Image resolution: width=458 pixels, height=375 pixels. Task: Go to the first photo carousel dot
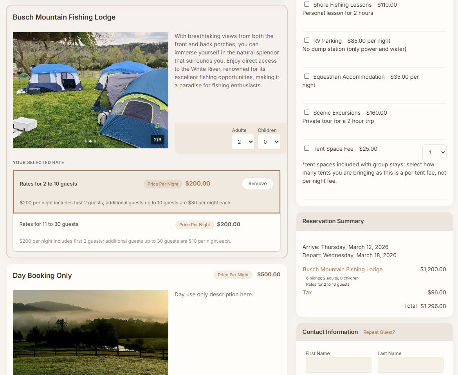86,141
